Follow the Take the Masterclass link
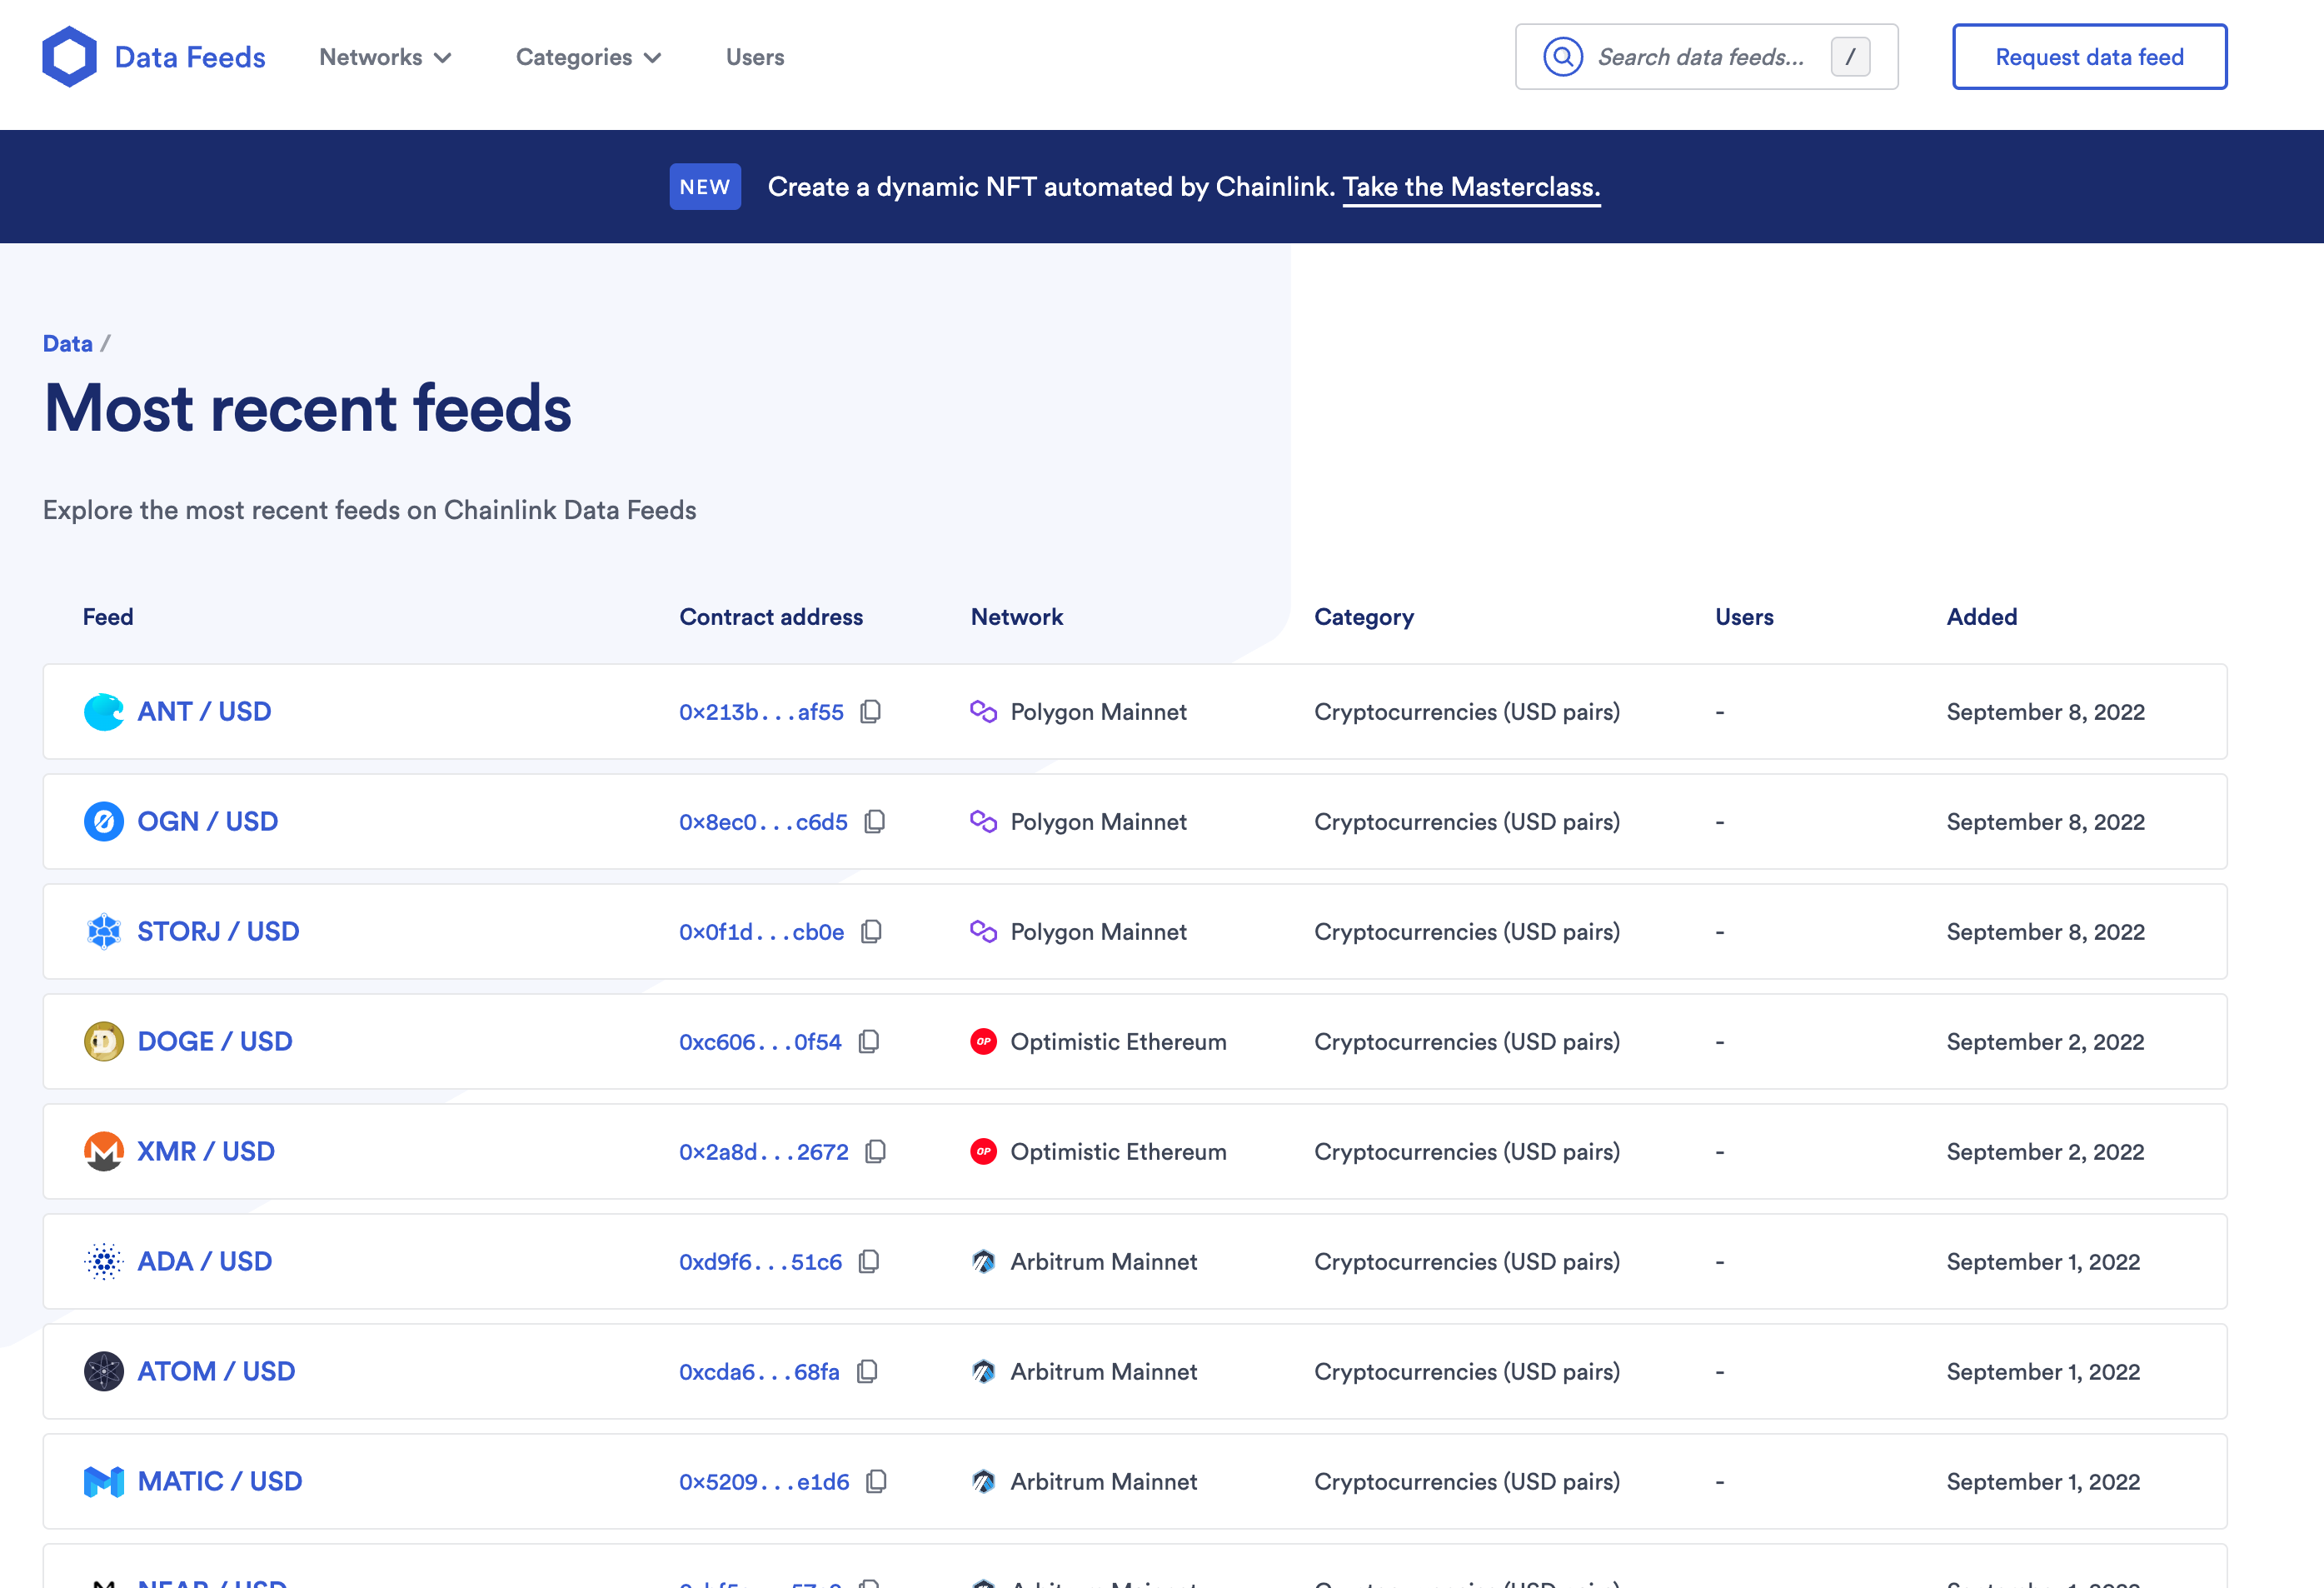 click(x=1471, y=187)
